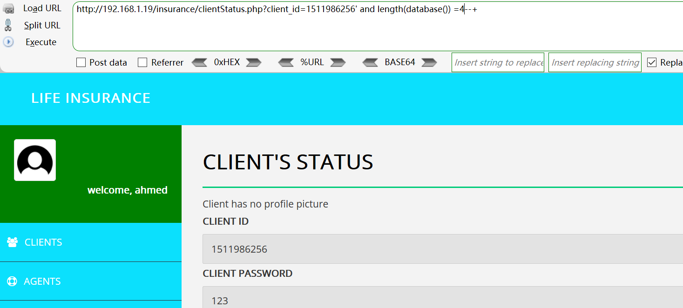Click the people icon next to CLIENTS

13,242
